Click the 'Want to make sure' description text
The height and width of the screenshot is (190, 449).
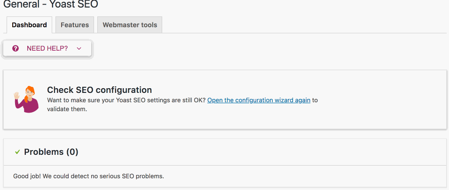click(126, 100)
